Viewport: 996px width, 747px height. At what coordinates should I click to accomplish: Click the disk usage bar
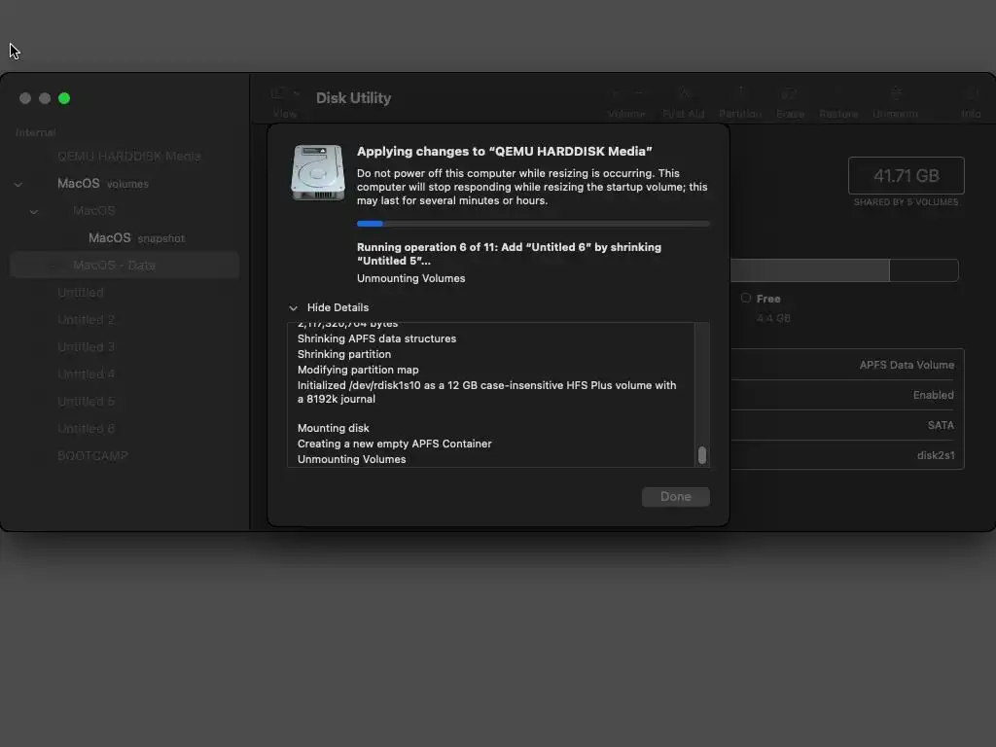(844, 270)
